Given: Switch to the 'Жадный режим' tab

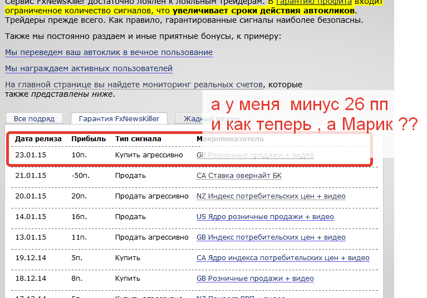Looking at the screenshot, I should (x=212, y=119).
